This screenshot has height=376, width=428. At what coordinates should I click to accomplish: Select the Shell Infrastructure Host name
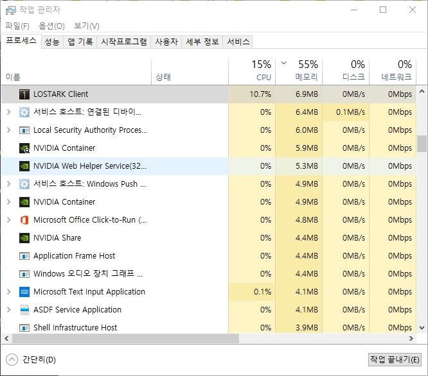(75, 327)
